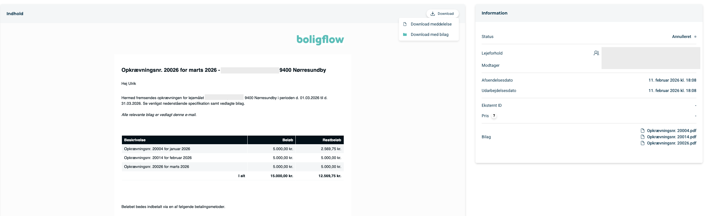Click the boligflow logo
705x216 pixels.
click(320, 40)
